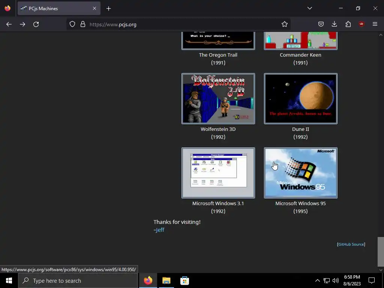Image resolution: width=384 pixels, height=288 pixels.
Task: Open Microsoft Store from taskbar
Action: click(x=184, y=280)
